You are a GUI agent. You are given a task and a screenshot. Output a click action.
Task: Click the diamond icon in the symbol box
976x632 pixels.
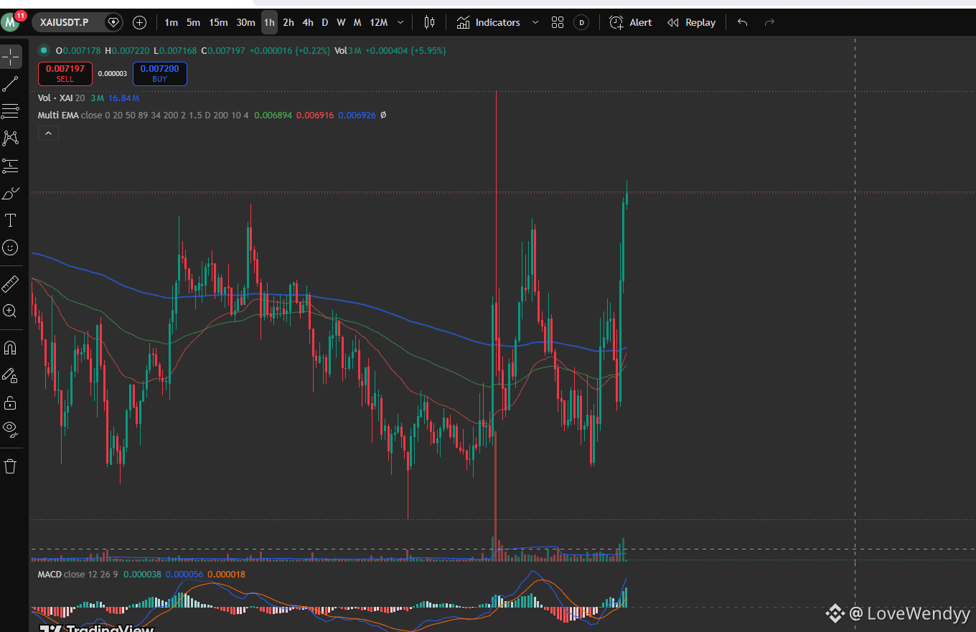point(113,22)
